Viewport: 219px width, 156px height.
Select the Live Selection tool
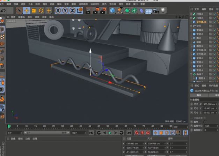[x=19, y=10]
